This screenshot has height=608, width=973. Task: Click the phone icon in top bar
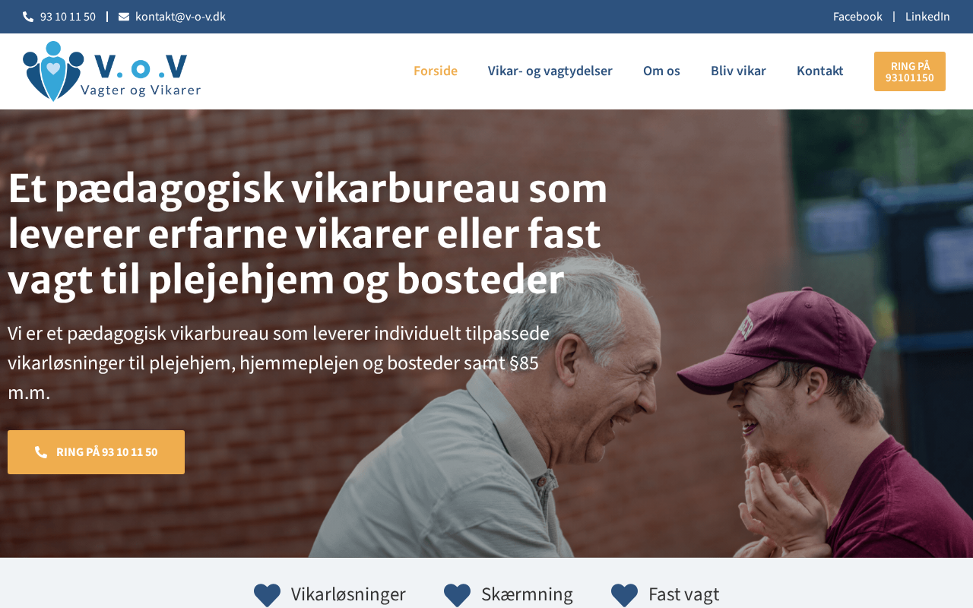(x=28, y=17)
